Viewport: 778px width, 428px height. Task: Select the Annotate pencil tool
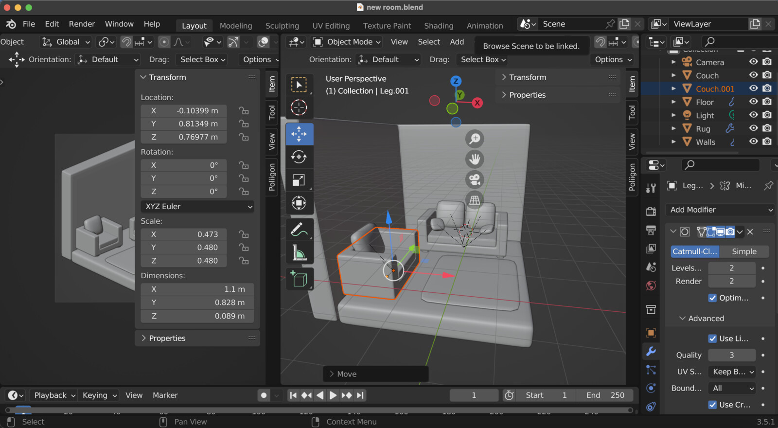pos(299,229)
